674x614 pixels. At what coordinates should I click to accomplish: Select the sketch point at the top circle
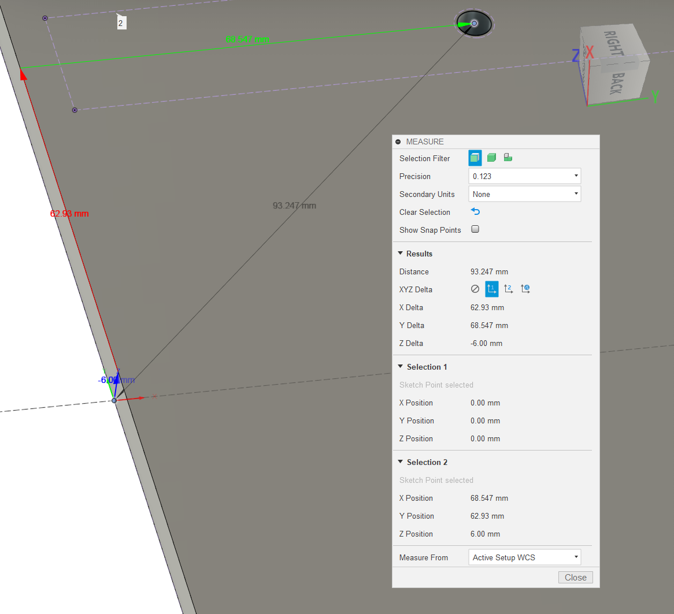474,24
